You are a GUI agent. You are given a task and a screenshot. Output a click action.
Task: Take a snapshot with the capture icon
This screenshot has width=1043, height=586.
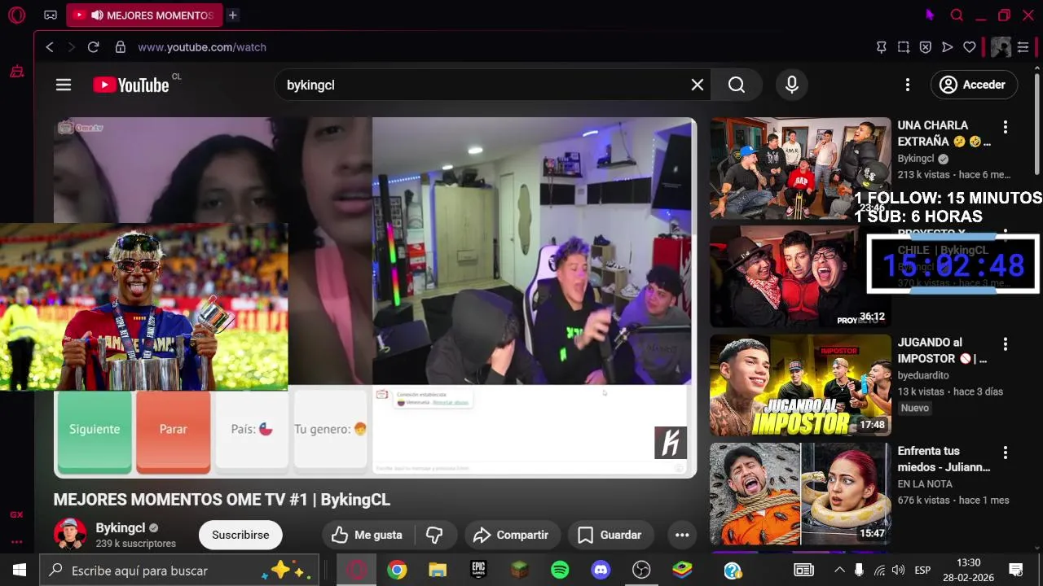[903, 47]
